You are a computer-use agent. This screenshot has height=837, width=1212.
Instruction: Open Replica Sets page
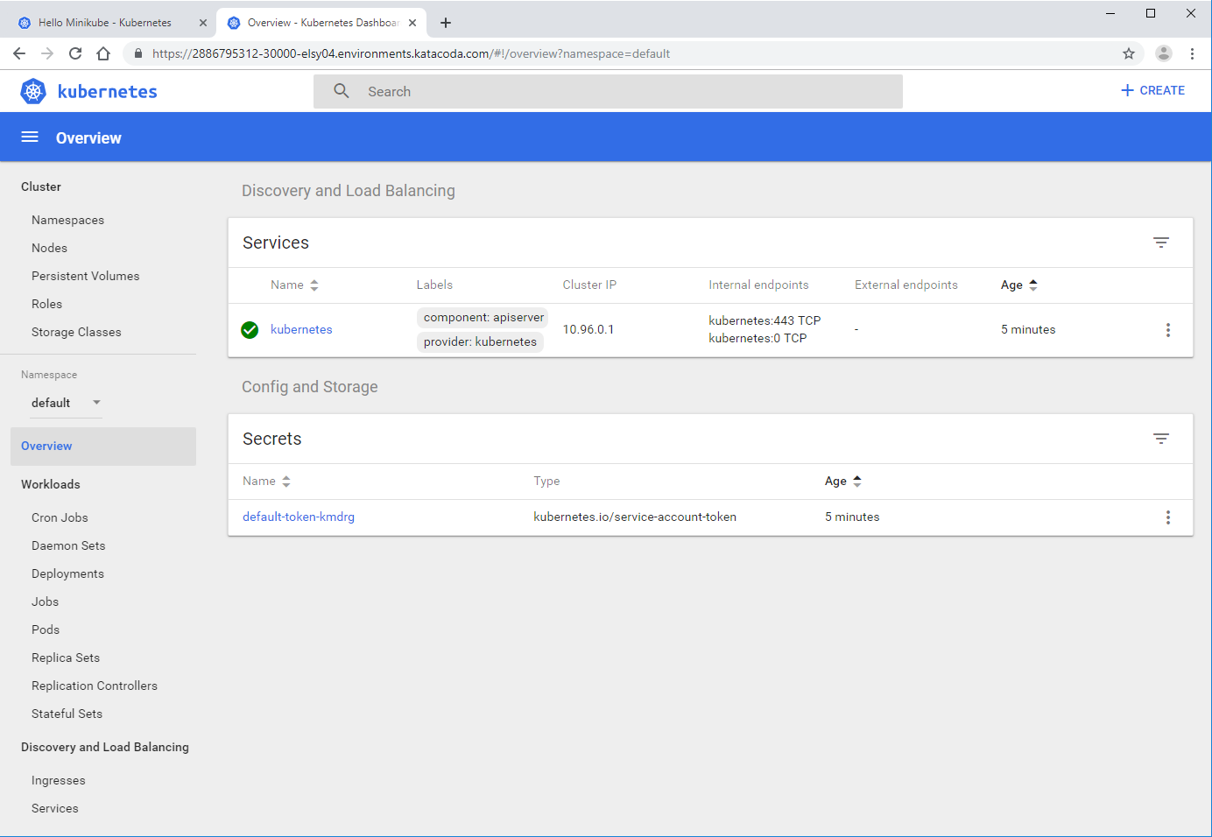66,658
